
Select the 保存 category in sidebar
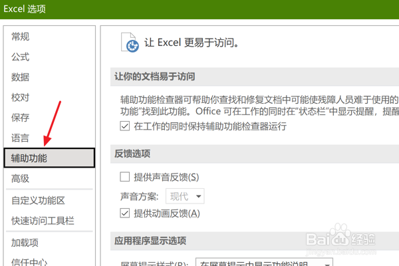(21, 118)
